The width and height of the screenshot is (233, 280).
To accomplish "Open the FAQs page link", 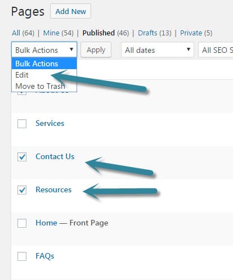I will 45,256.
